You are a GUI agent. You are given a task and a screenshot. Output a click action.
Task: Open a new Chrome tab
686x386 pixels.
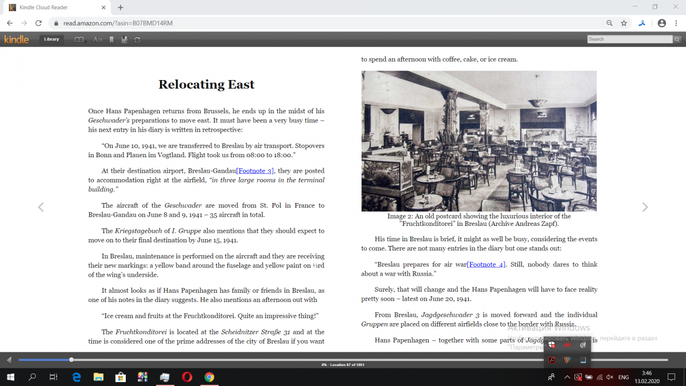point(121,7)
